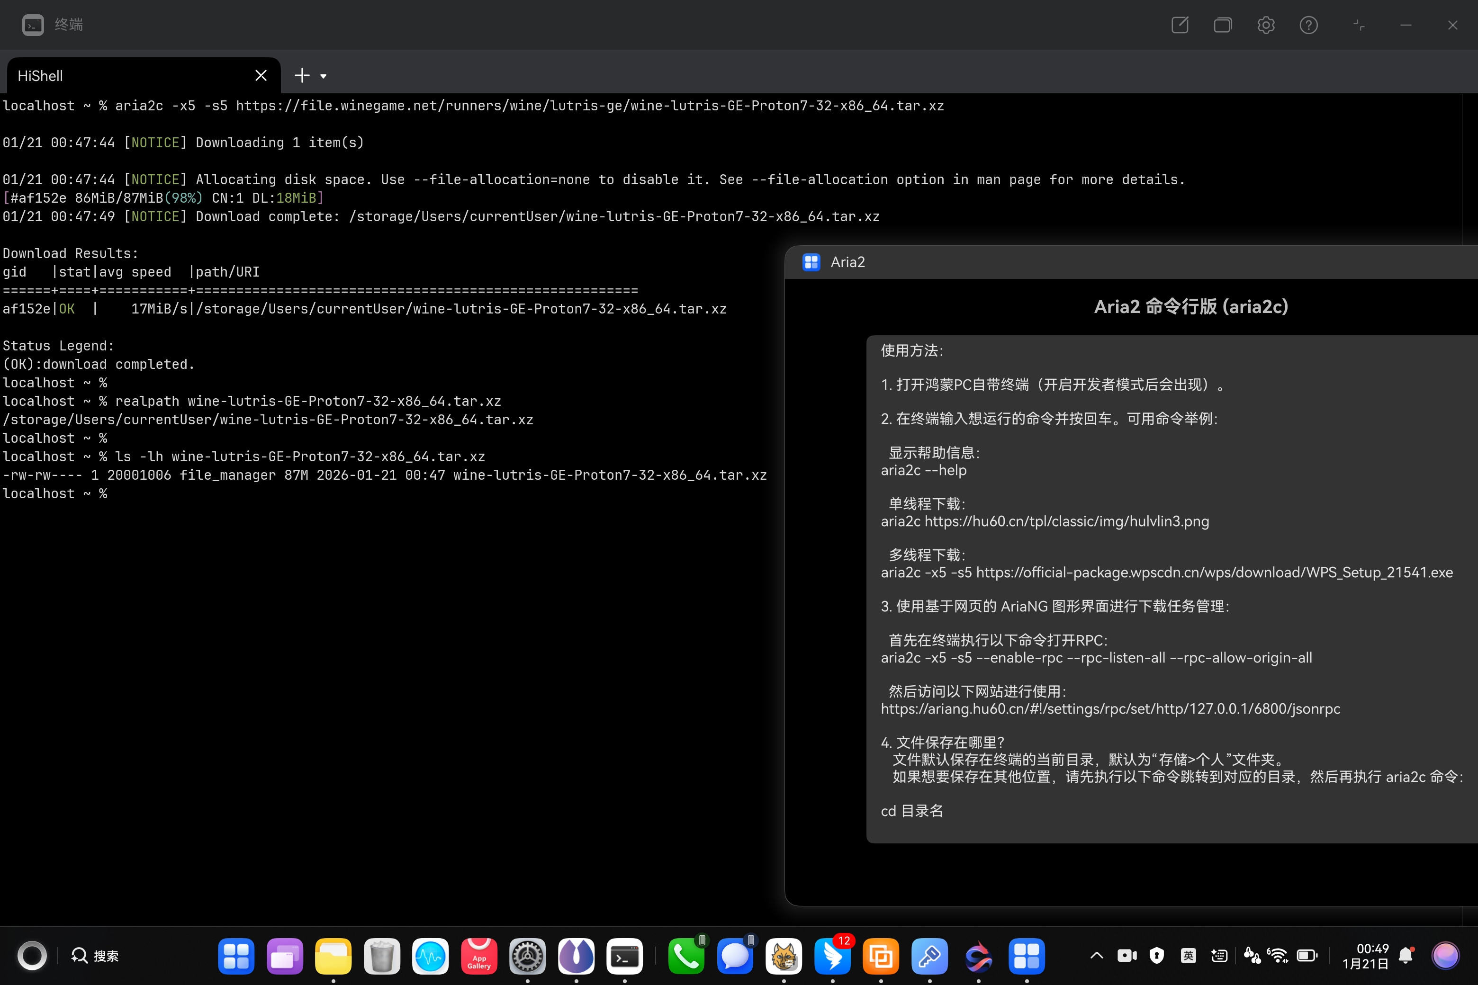Screen dimensions: 1478x985
Task: Open the Terminal app in dock
Action: (x=625, y=956)
